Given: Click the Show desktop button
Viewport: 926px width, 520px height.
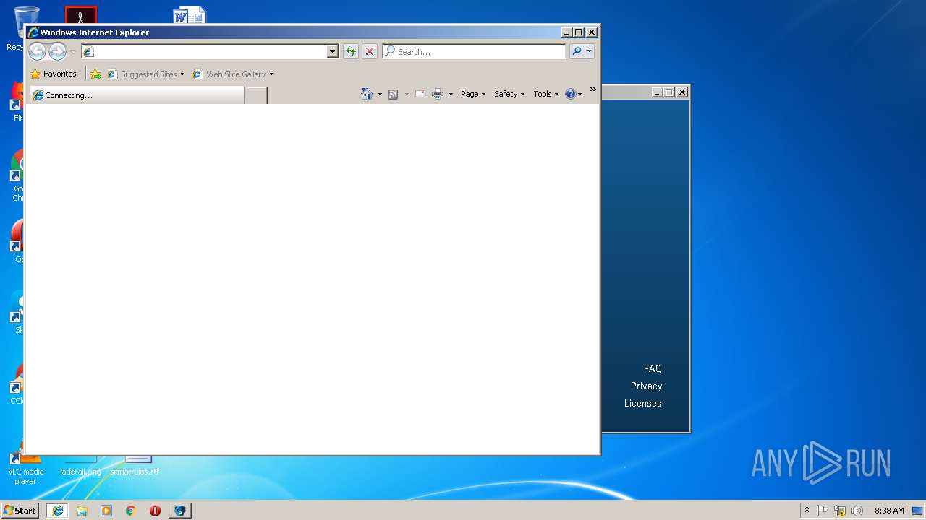Looking at the screenshot, I should pyautogui.click(x=917, y=511).
